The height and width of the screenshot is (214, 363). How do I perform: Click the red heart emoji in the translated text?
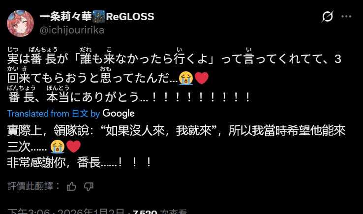click(x=73, y=147)
